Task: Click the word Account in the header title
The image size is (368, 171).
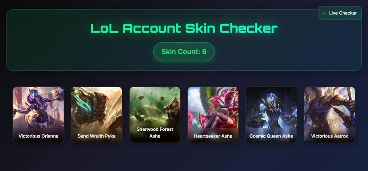Action: (152, 28)
